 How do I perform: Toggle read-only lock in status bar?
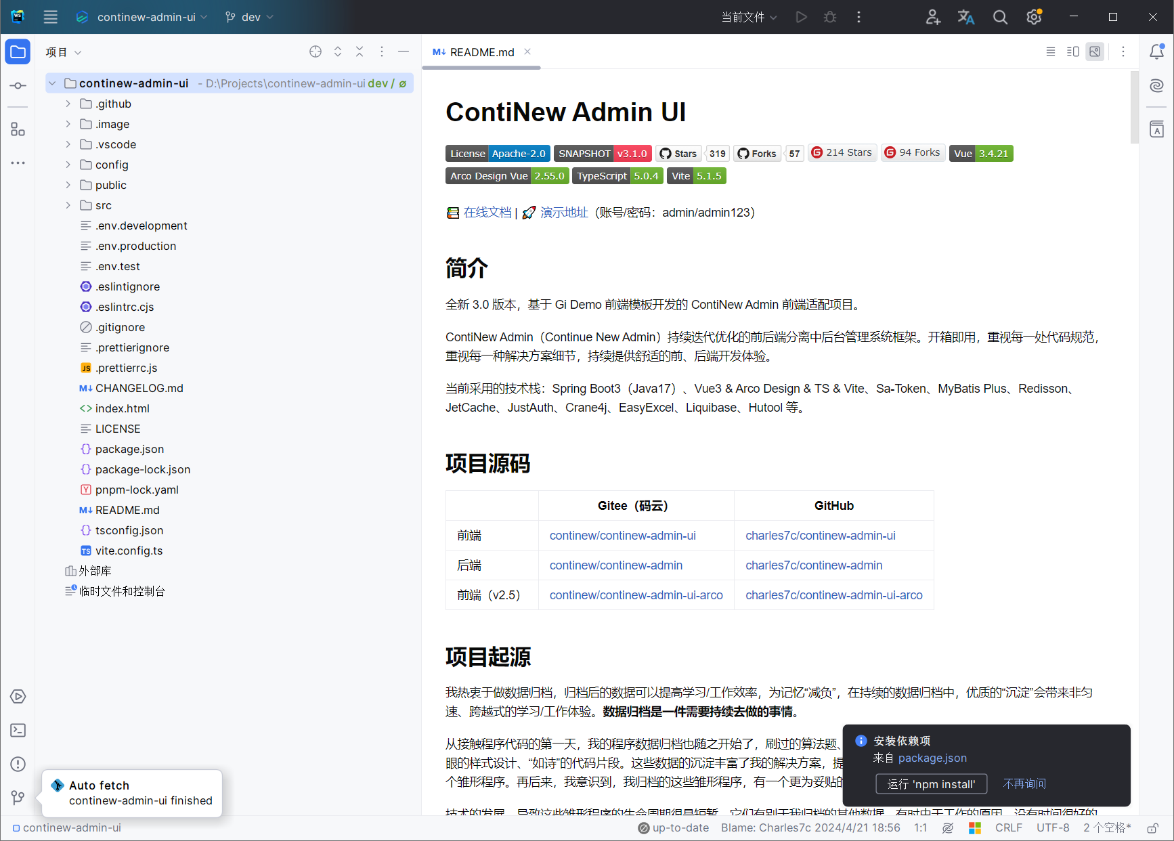coord(1152,828)
